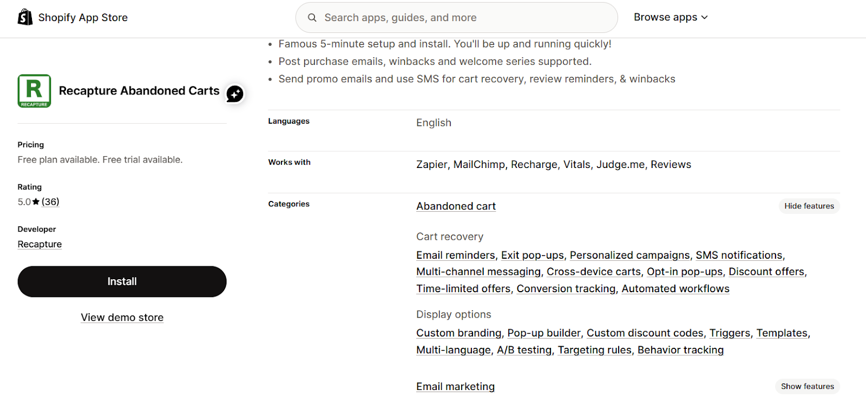This screenshot has width=866, height=404.
Task: Select the Conversion tracking feature link
Action: tap(566, 289)
